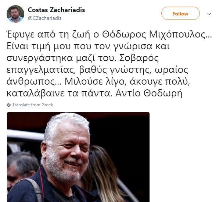Open Costas Zachariadis profile avatar

(15, 14)
